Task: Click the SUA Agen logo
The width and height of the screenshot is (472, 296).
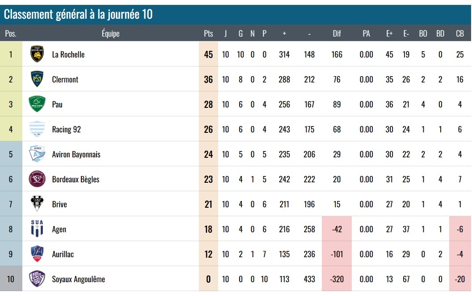Action: pos(37,229)
